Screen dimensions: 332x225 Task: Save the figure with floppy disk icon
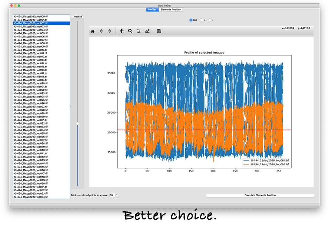click(x=159, y=31)
